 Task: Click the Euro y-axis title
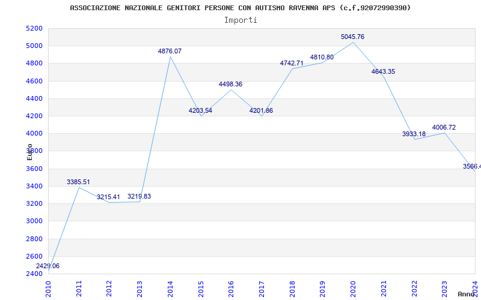coord(29,152)
